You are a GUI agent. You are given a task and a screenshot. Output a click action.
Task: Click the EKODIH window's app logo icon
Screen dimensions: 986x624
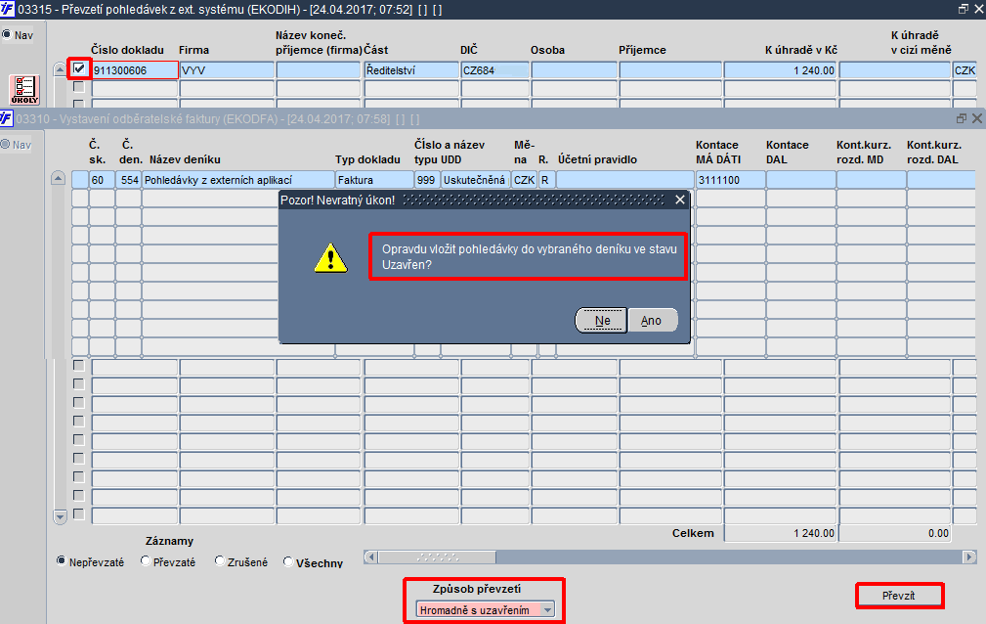(7, 10)
